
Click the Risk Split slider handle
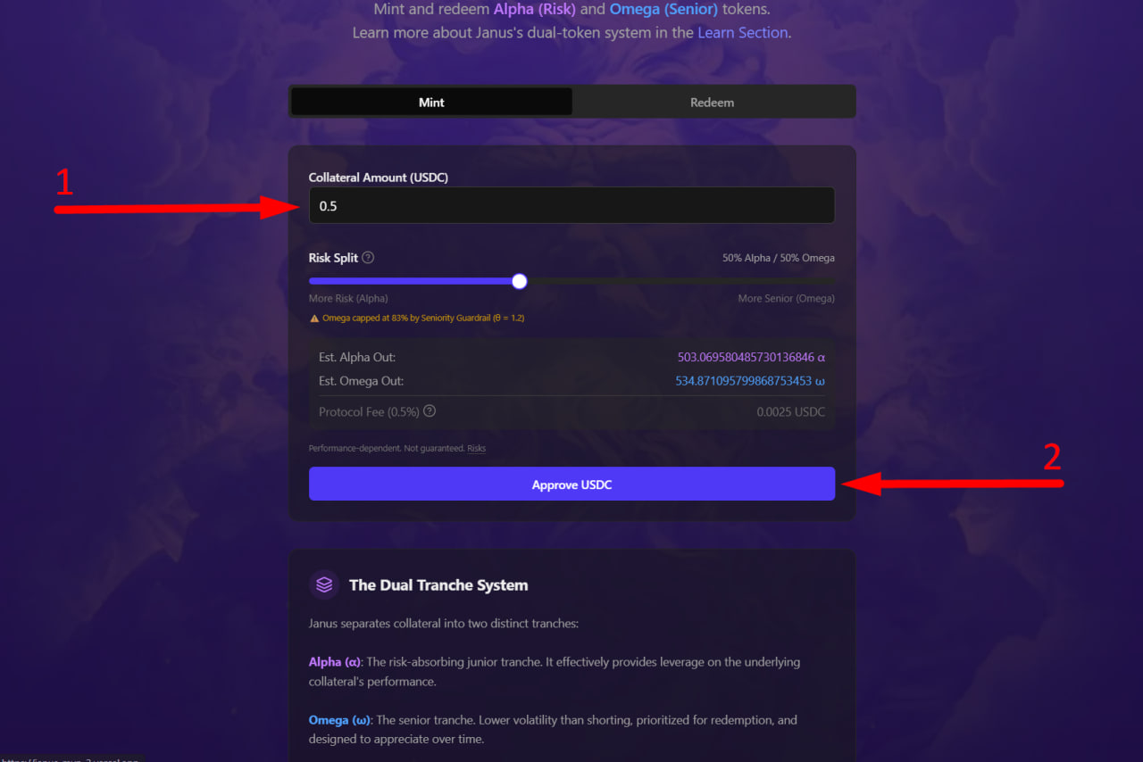tap(520, 281)
